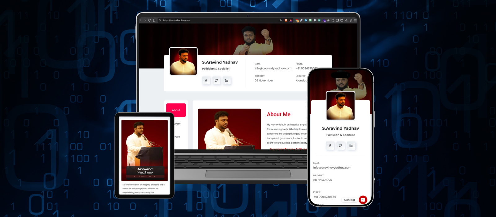Tap Twitter icon on the phone screen

point(340,146)
